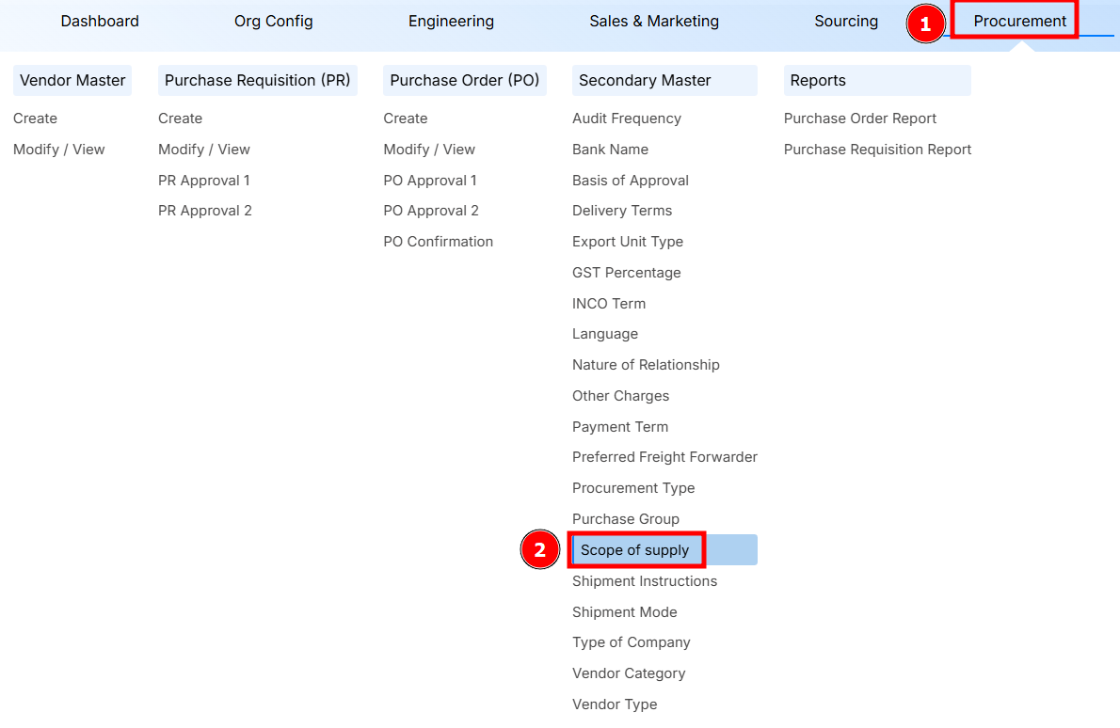1120x728 pixels.
Task: Select Shipment Mode entry
Action: pos(624,612)
